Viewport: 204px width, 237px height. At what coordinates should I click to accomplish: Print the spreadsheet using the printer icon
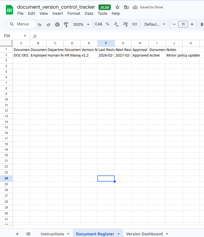pyautogui.click(x=57, y=25)
